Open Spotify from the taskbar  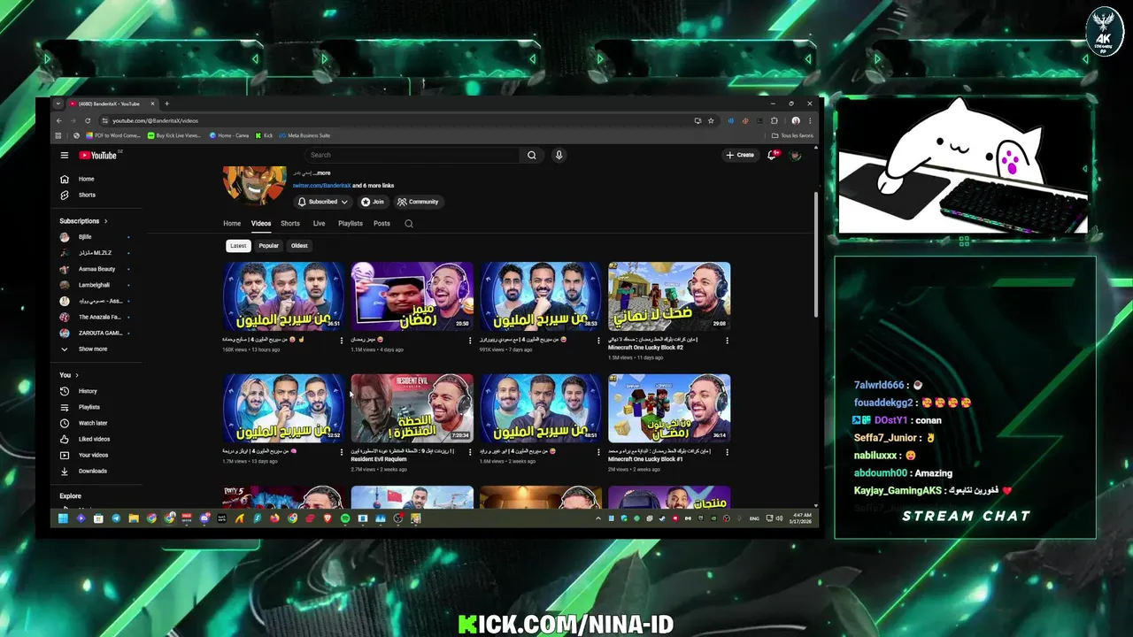345,518
